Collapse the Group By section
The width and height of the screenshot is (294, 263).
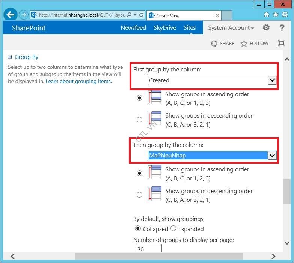tap(10, 57)
